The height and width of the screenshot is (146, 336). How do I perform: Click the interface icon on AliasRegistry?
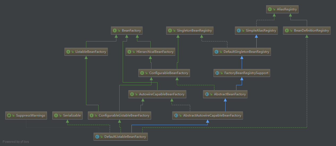[270, 9]
